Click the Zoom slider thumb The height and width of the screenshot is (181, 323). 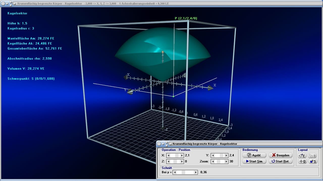[219, 161]
